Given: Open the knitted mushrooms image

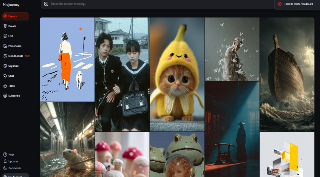Looking at the screenshot, I should [x=122, y=155].
